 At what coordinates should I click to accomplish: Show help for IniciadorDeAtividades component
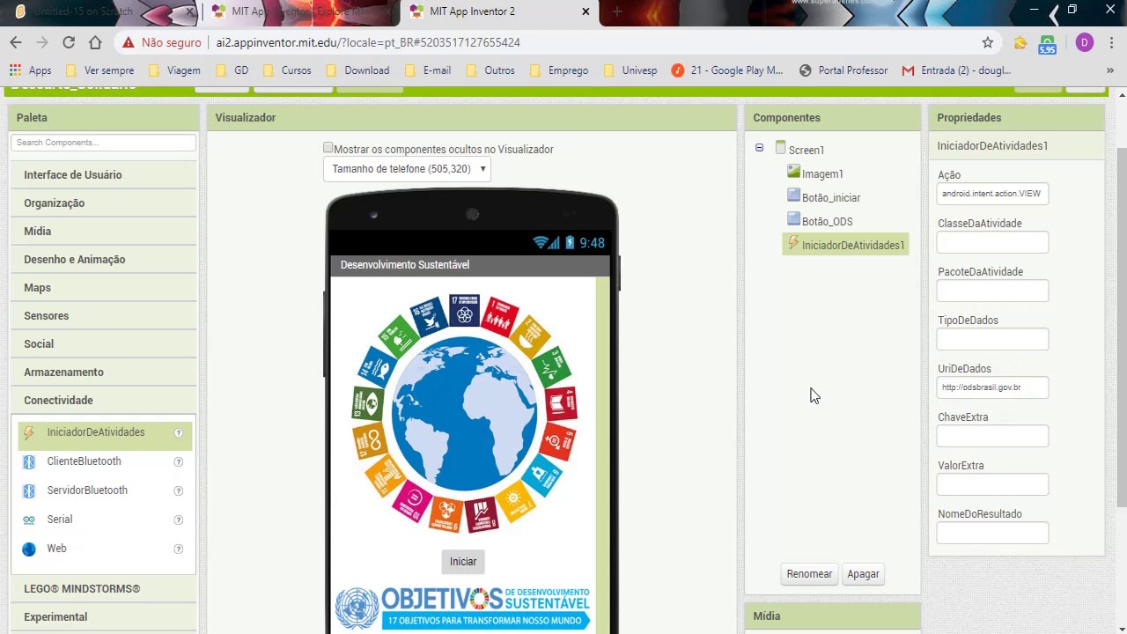tap(179, 432)
